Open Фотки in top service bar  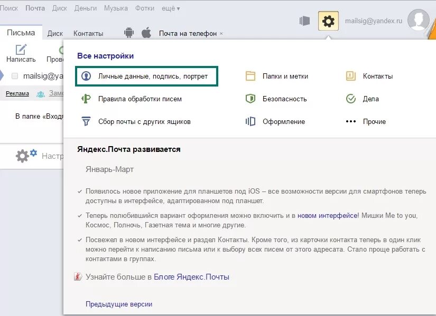(145, 8)
